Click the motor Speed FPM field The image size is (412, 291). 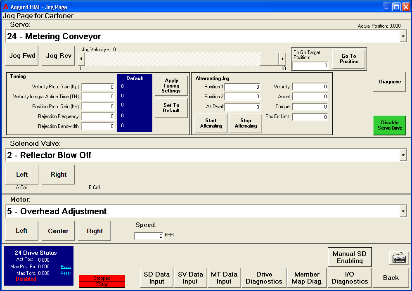click(149, 236)
